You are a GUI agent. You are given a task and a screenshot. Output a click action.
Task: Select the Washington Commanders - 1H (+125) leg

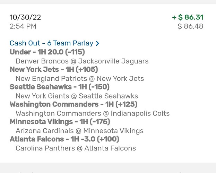coord(74,104)
